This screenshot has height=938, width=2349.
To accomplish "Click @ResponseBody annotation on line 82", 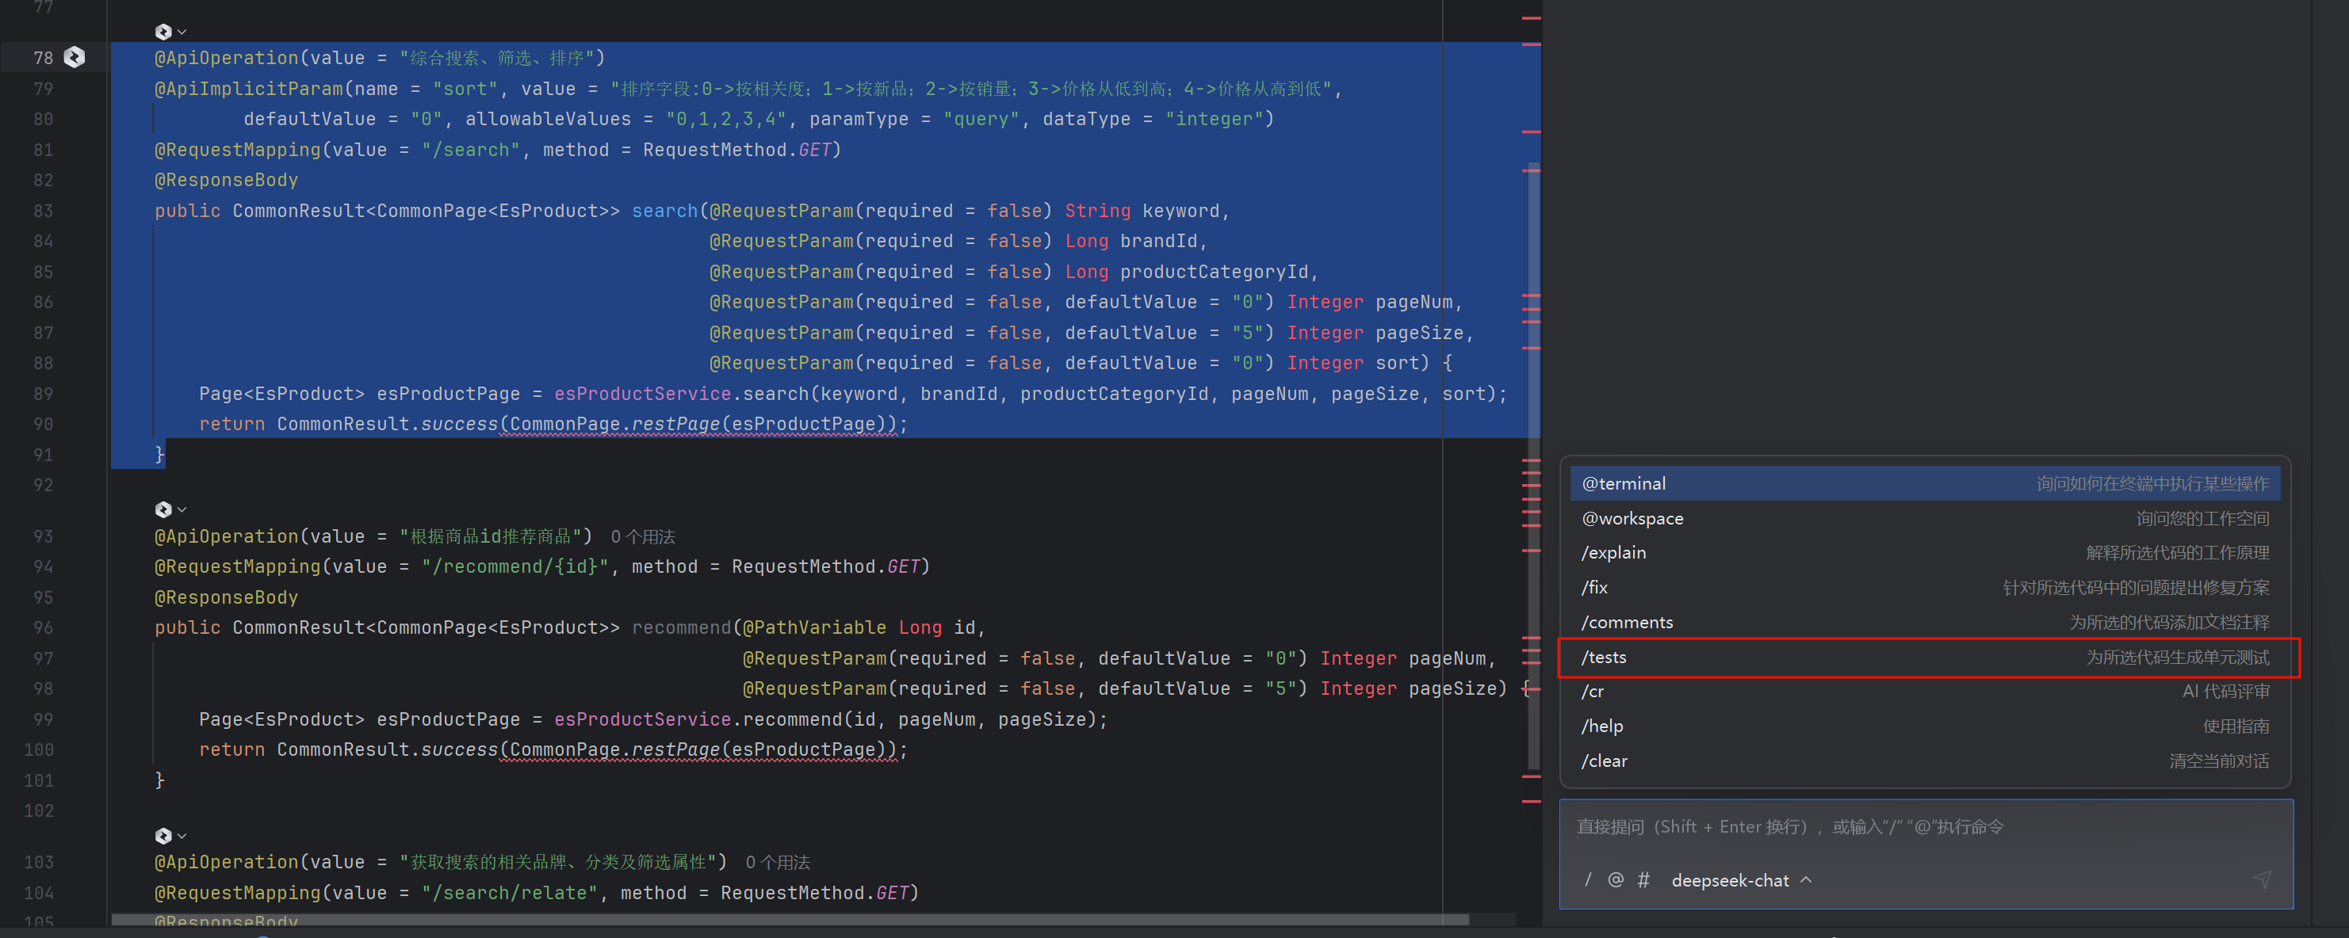I will pos(226,181).
